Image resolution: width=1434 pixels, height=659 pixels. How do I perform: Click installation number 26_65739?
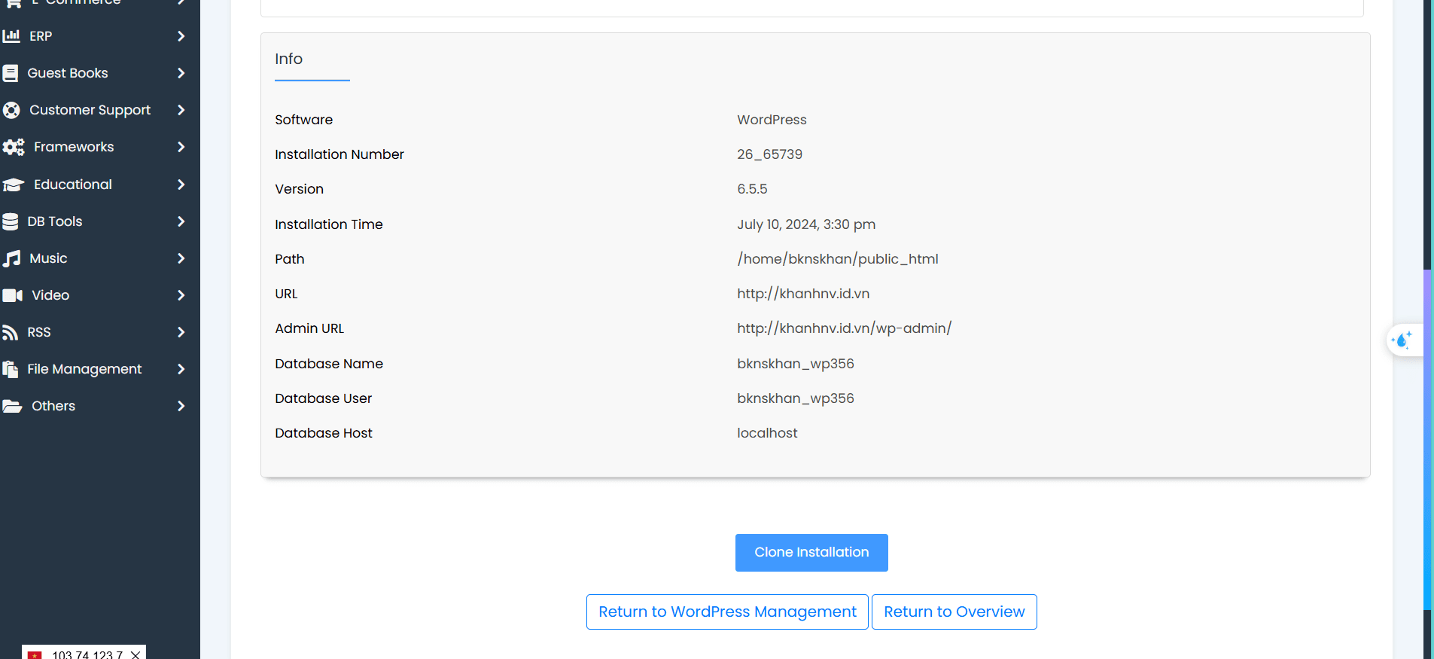770,154
